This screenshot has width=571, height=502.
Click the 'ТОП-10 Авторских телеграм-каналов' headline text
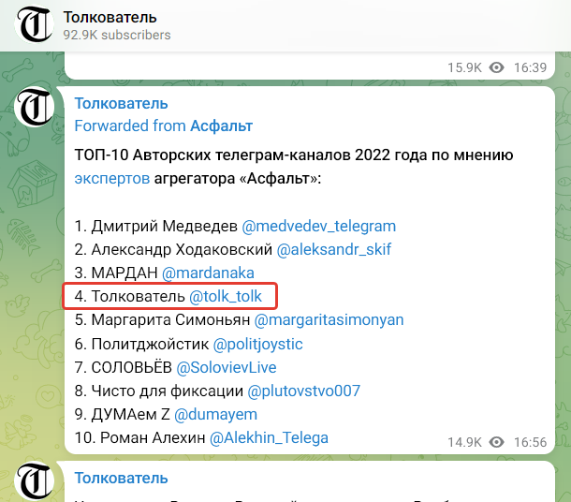[212, 155]
